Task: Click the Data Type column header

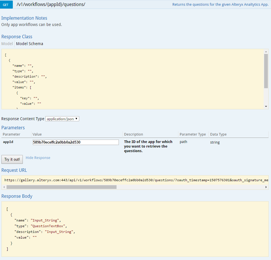Action: coord(218,134)
